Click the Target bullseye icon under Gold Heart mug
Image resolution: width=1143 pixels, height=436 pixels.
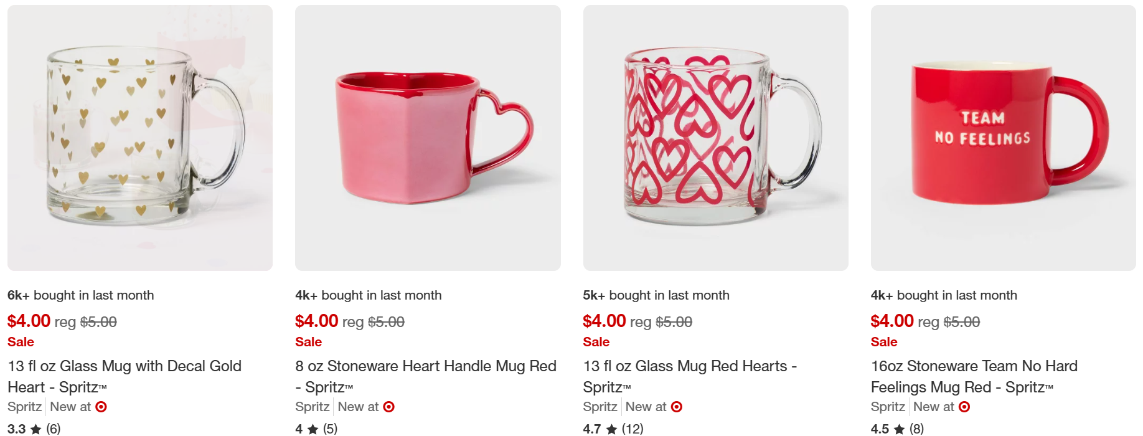point(101,407)
